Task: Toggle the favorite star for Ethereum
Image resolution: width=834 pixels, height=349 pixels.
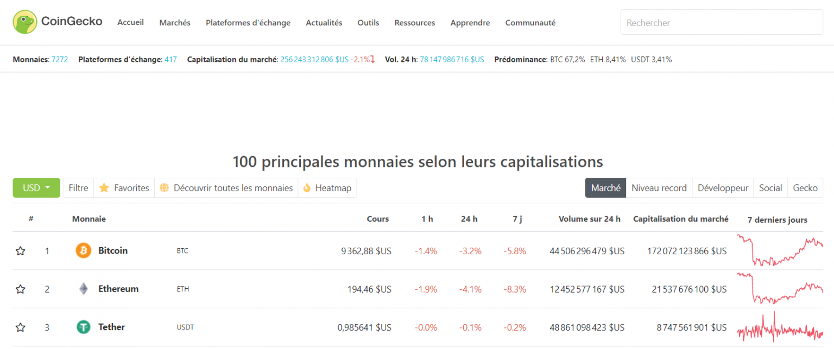Action: point(20,289)
